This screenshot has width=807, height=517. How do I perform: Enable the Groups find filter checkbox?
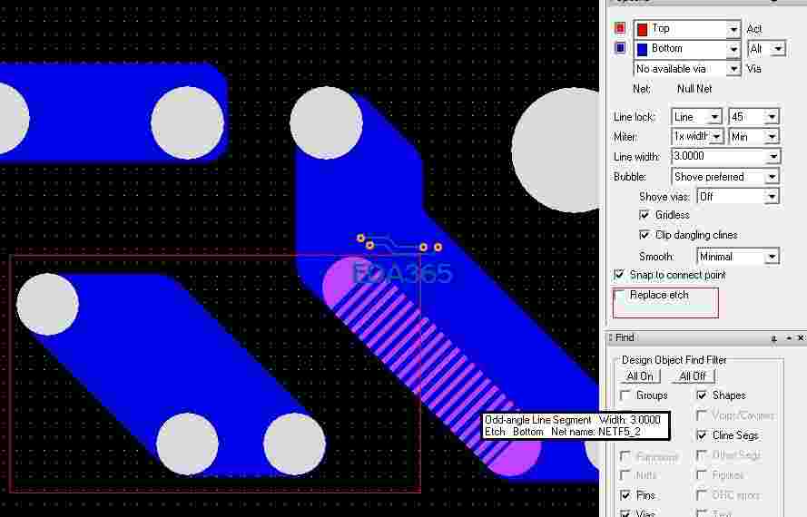tap(625, 395)
